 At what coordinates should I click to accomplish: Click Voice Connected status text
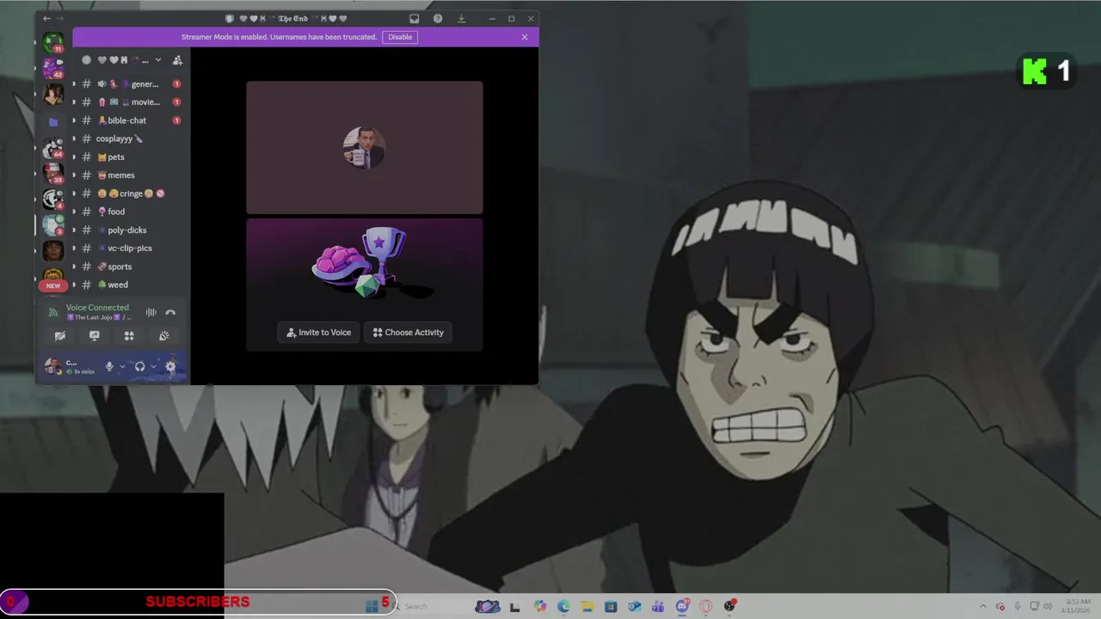coord(97,308)
